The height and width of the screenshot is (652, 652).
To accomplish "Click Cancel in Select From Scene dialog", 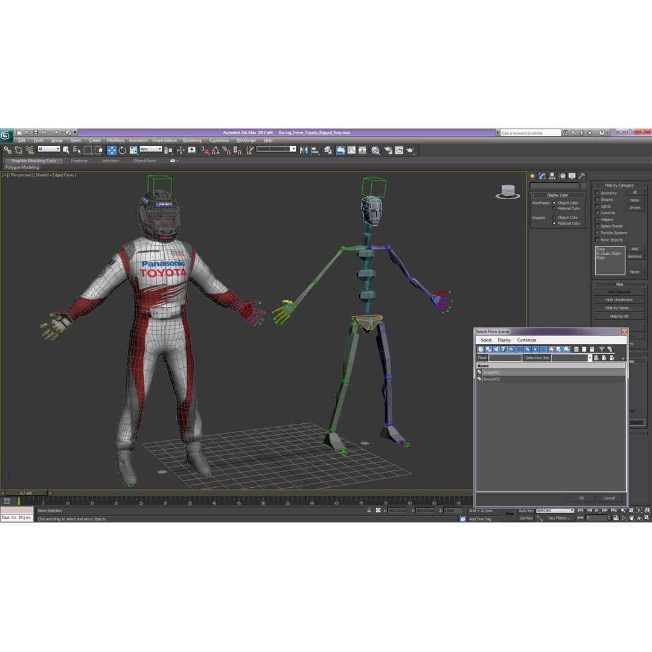I will [x=609, y=497].
